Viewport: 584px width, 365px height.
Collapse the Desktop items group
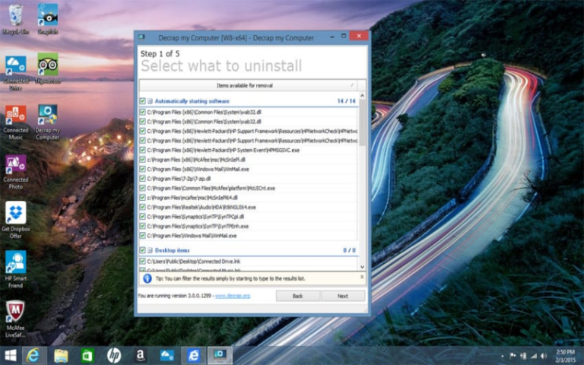click(150, 250)
